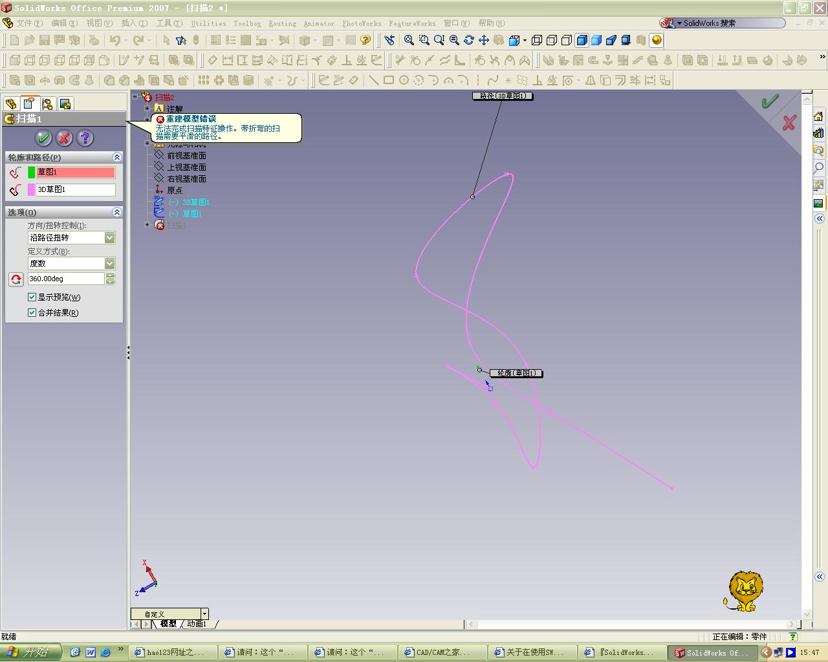
Task: Select 上视基准面 in the feature tree
Action: (186, 167)
